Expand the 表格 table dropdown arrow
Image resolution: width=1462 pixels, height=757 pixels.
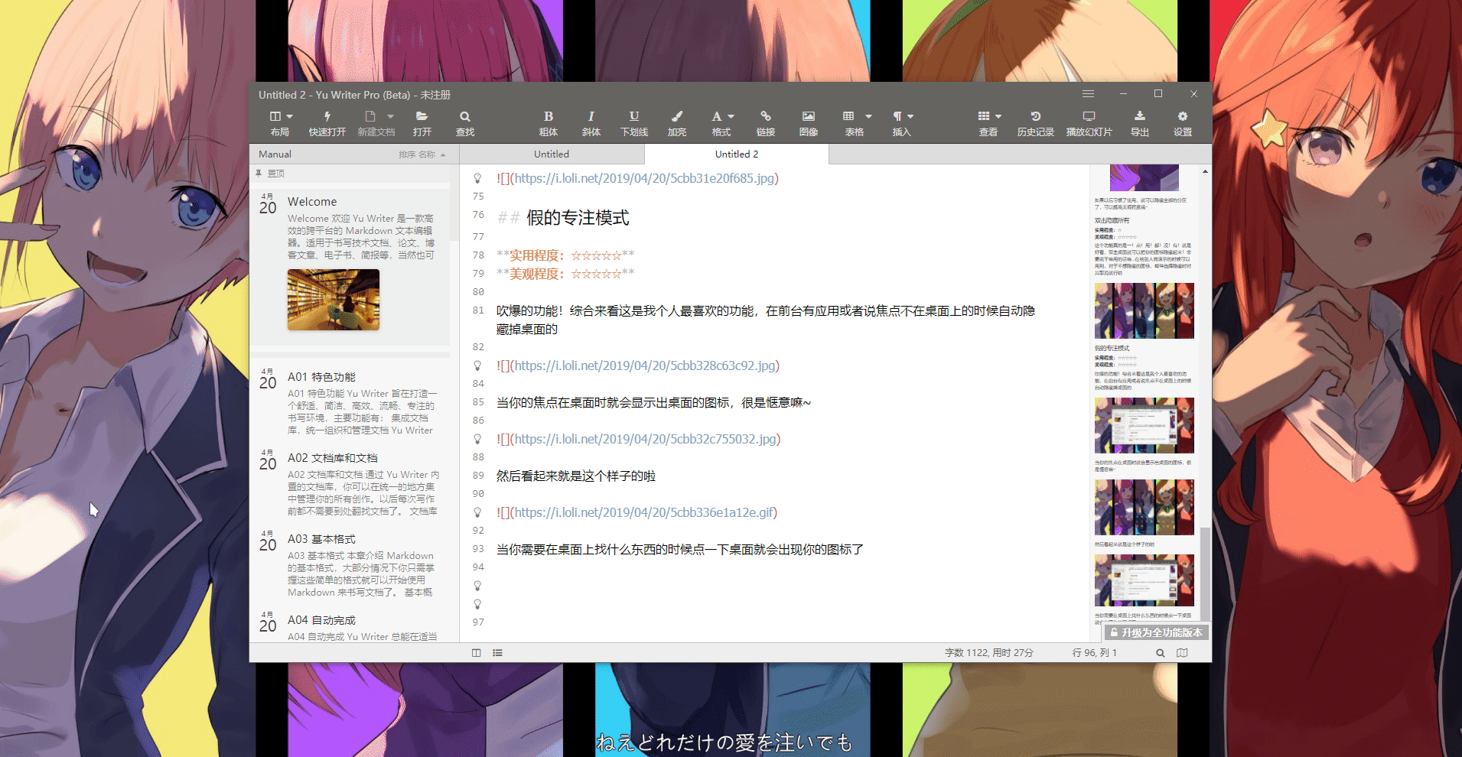pos(868,117)
